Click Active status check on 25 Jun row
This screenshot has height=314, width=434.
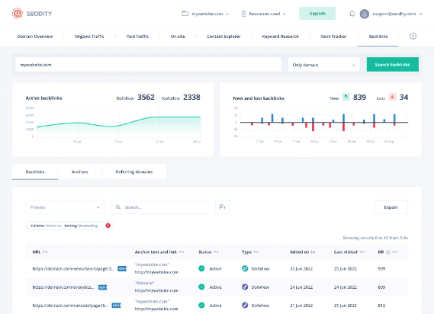201,268
